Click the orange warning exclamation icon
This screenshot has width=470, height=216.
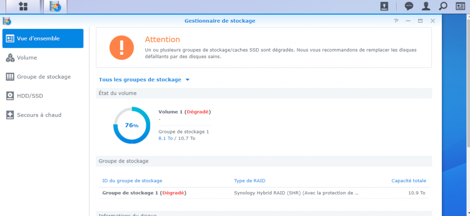click(122, 47)
